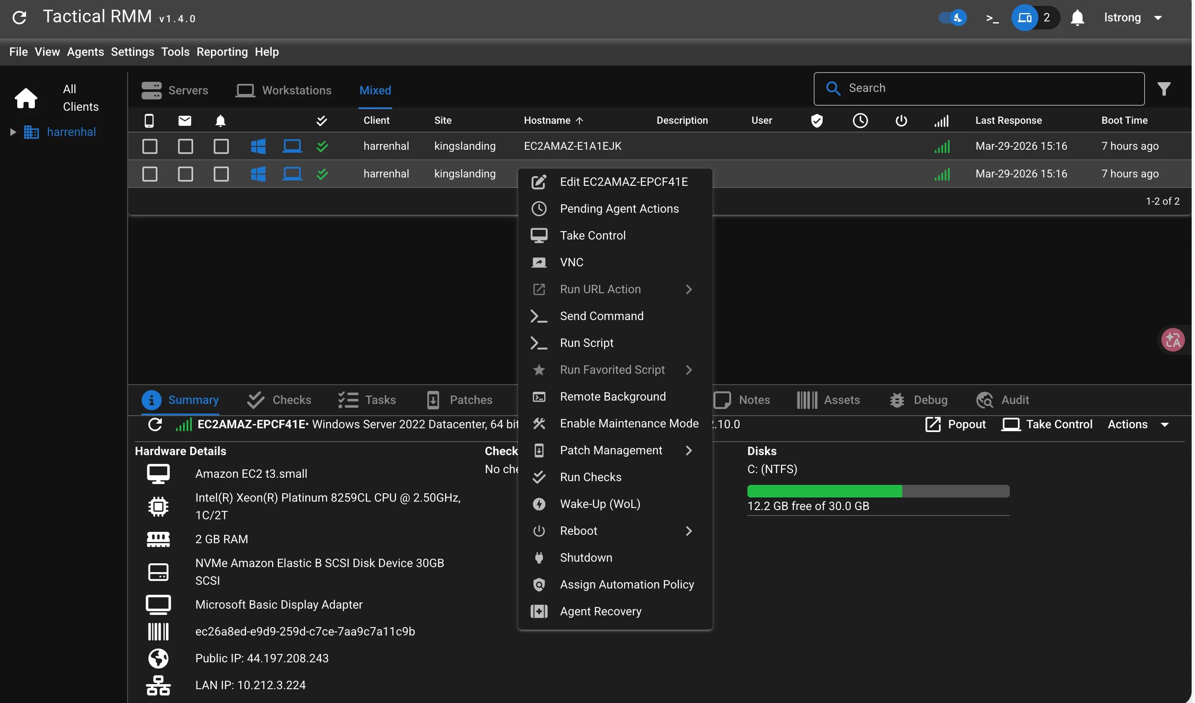Click the dashboard refresh icon beside Tactical RMM
The height and width of the screenshot is (703, 1195).
(x=19, y=18)
